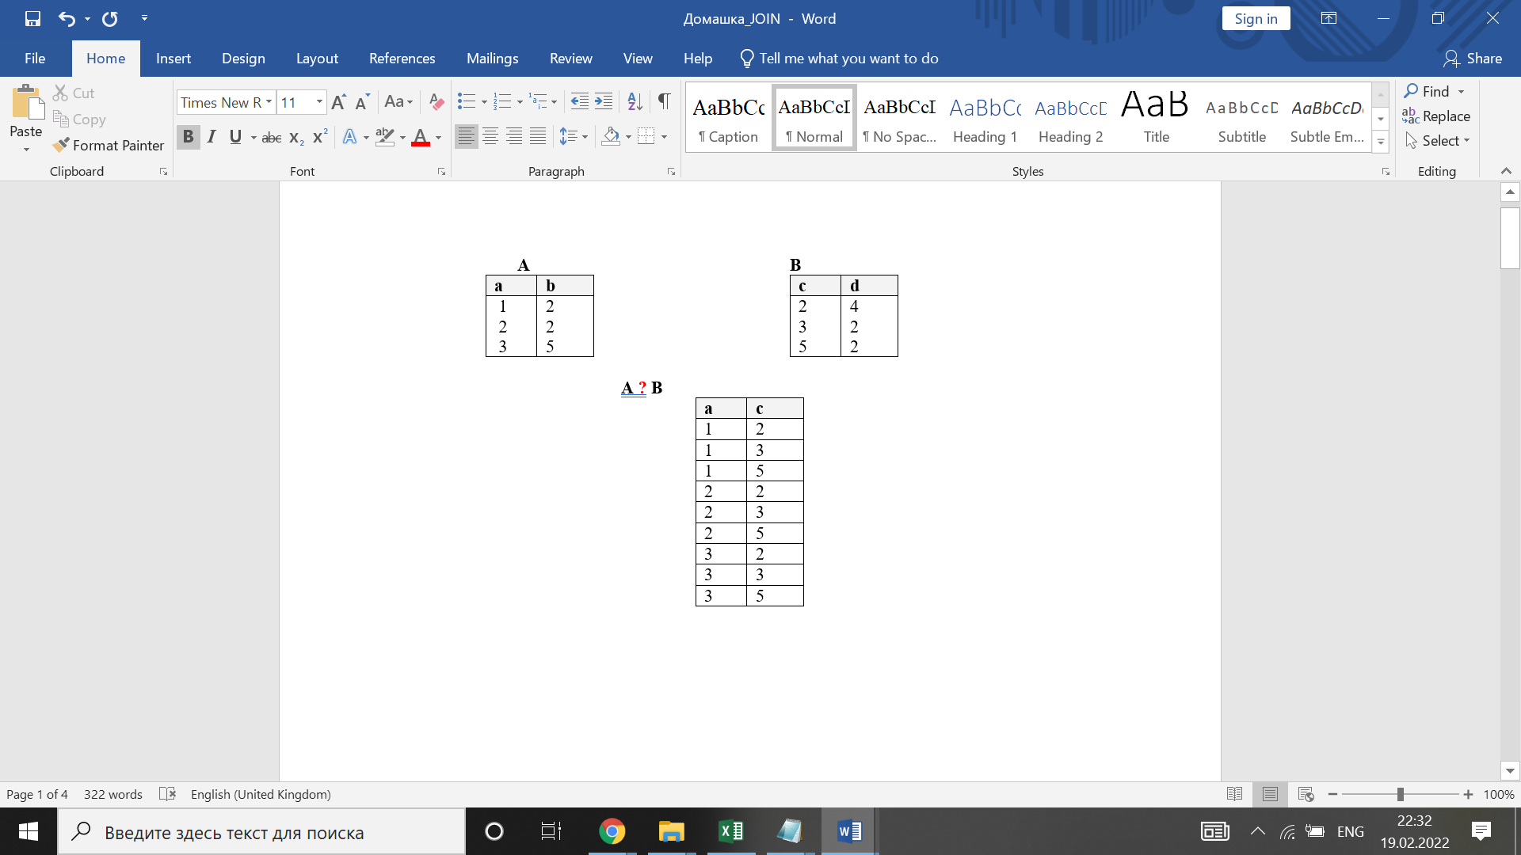The image size is (1521, 855).
Task: Expand the Styles gallery More button
Action: 1381,142
